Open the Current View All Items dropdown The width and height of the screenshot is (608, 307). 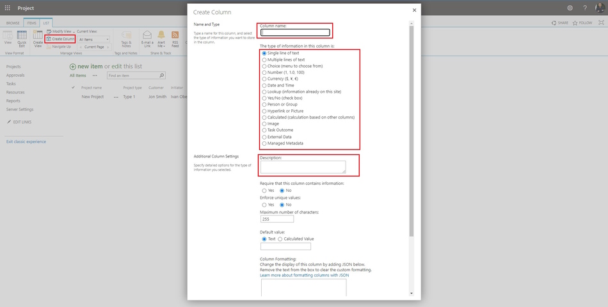click(93, 40)
